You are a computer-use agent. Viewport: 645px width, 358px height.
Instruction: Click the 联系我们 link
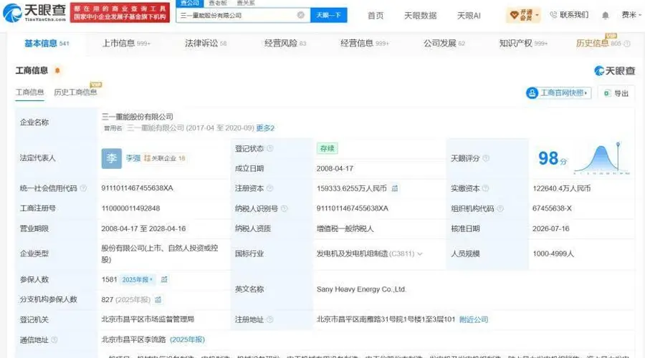(569, 15)
